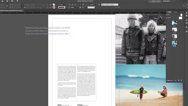
Task: Collapse the Pages panel with the double arrows
Action: tap(181, 12)
